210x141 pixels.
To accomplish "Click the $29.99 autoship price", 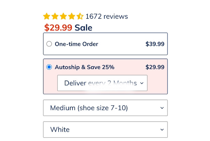I will click(x=155, y=67).
